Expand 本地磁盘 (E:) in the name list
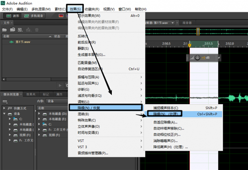Viewport: 248px width, 170px height. [x=39, y=119]
